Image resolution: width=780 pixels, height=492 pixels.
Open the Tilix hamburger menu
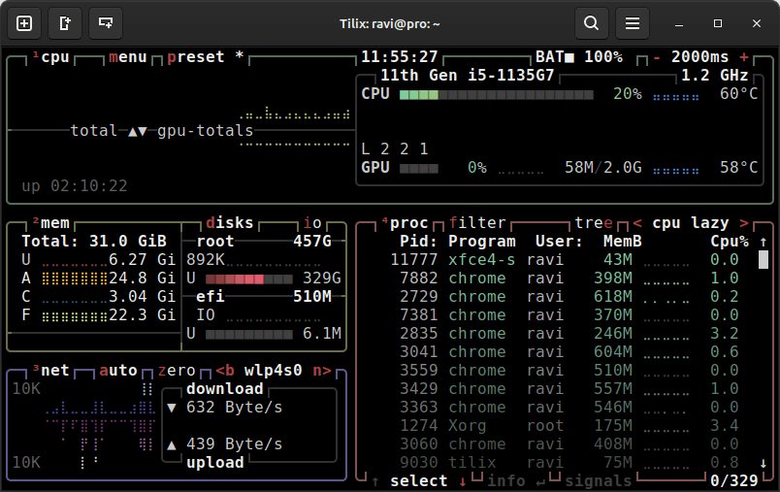tap(633, 23)
